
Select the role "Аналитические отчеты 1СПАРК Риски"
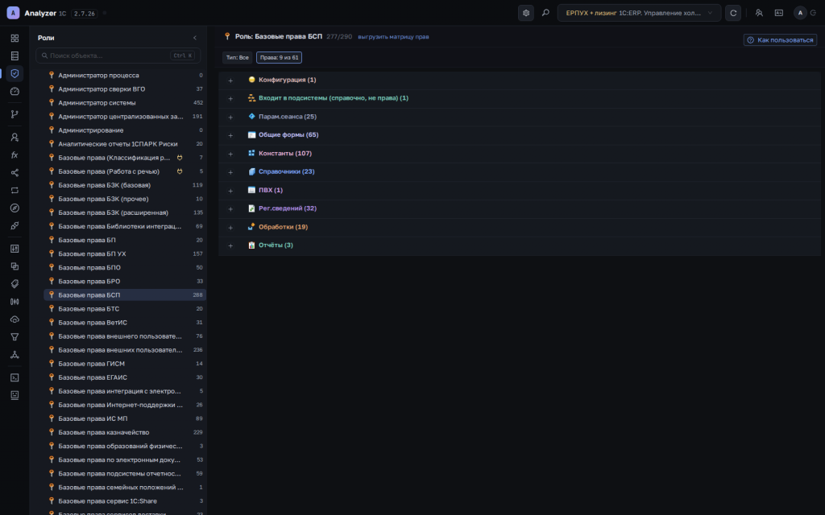[125, 144]
